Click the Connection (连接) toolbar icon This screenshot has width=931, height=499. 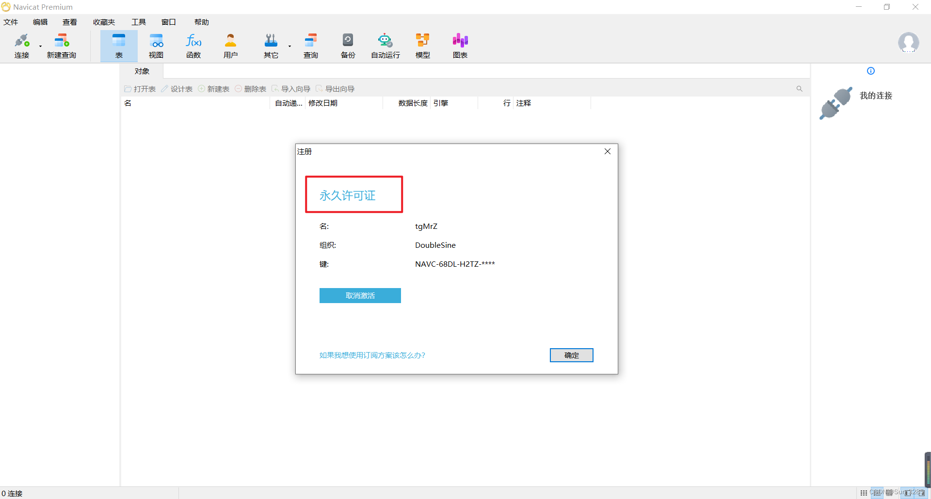pos(22,46)
